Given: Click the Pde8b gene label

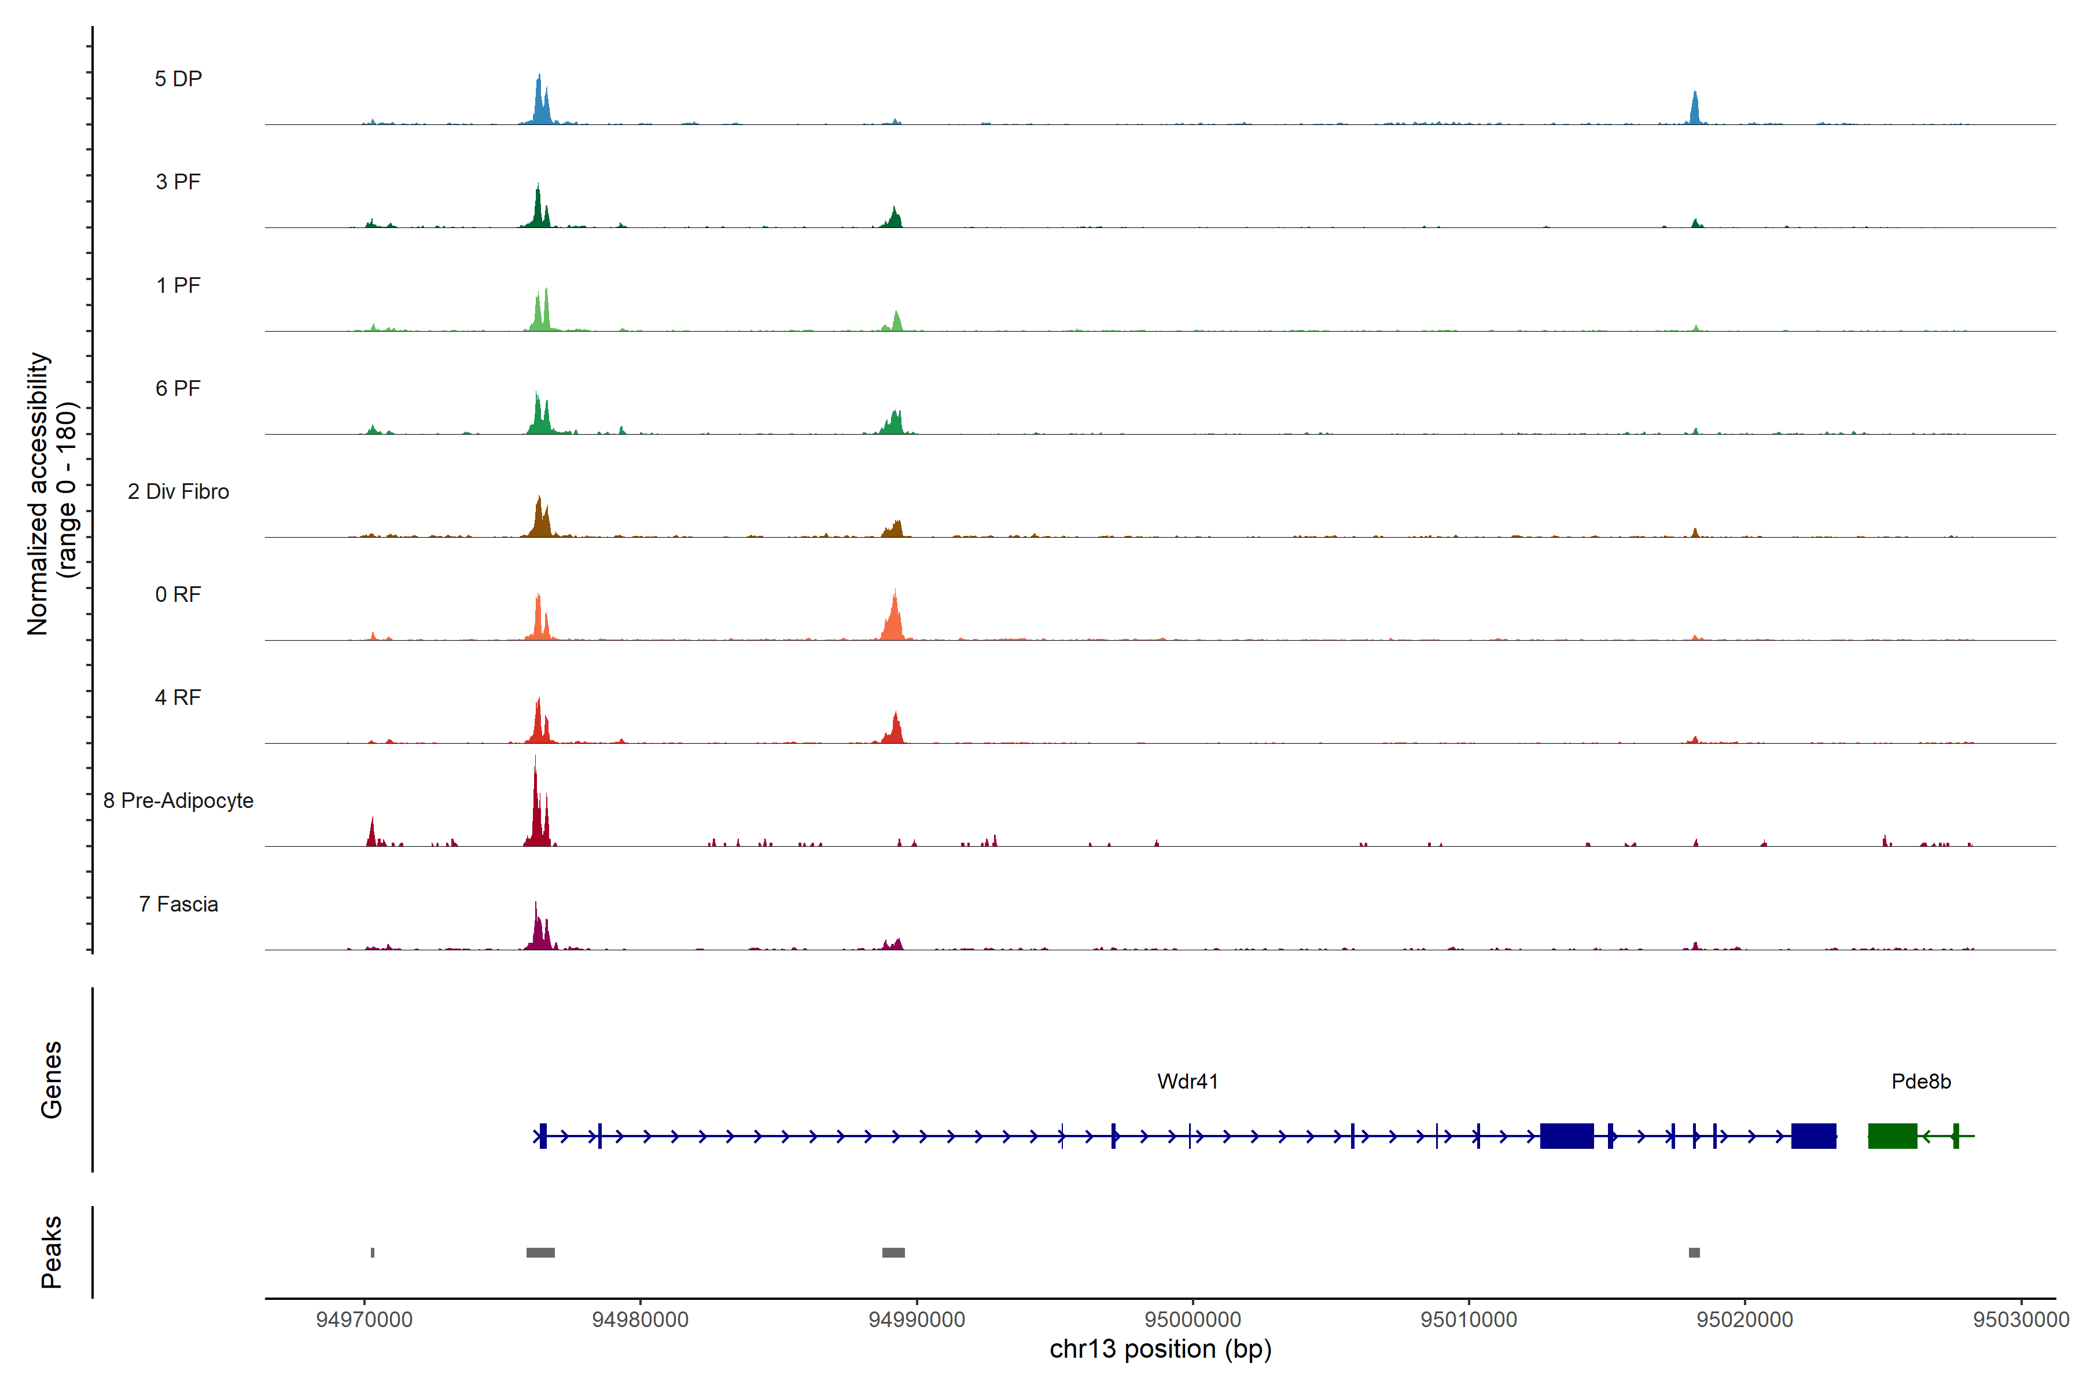Looking at the screenshot, I should [x=1921, y=1081].
